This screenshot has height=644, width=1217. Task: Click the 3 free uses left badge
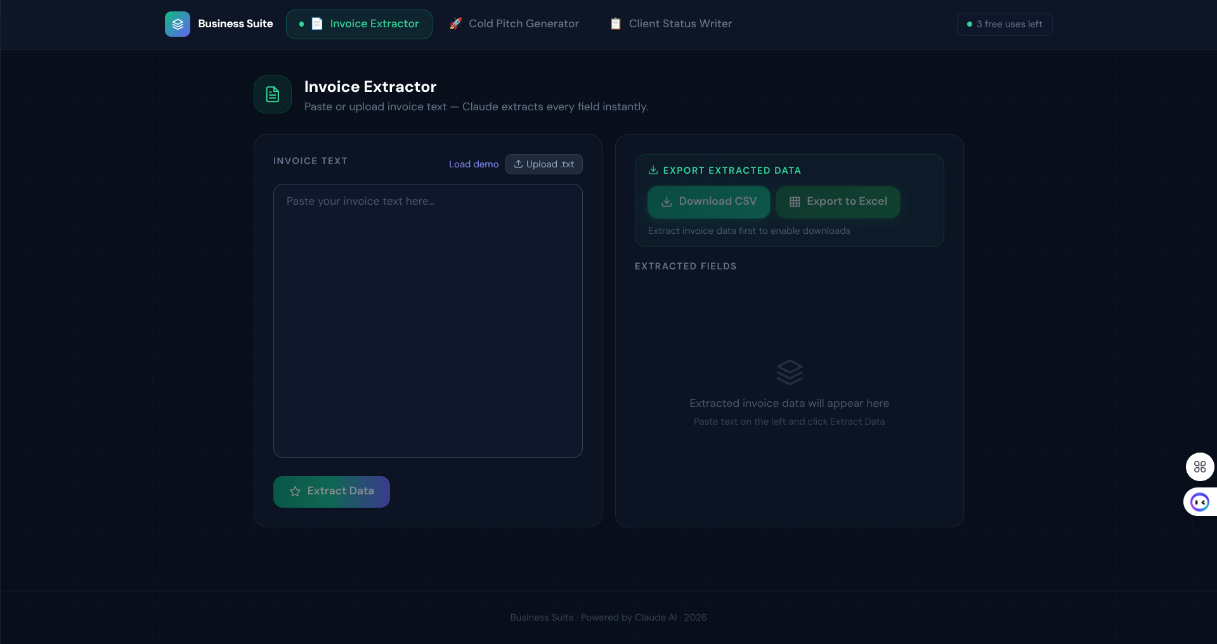1005,24
